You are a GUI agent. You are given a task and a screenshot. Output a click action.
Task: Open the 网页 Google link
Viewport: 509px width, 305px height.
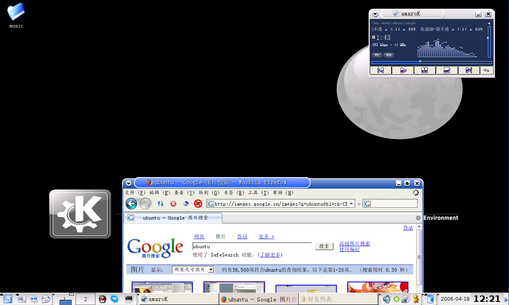[199, 237]
